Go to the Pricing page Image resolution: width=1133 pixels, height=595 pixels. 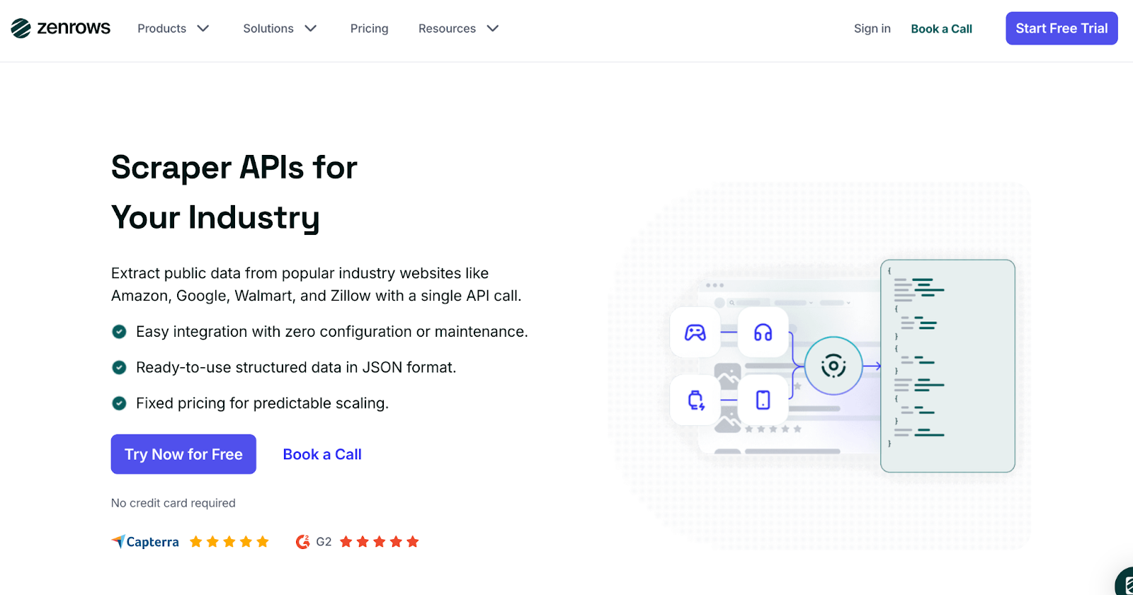[369, 28]
